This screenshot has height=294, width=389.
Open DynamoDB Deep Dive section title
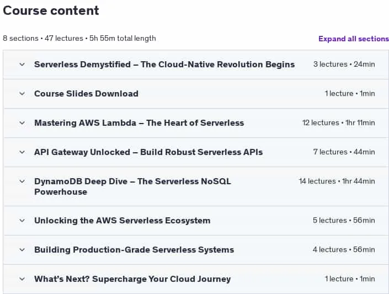pyautogui.click(x=133, y=186)
